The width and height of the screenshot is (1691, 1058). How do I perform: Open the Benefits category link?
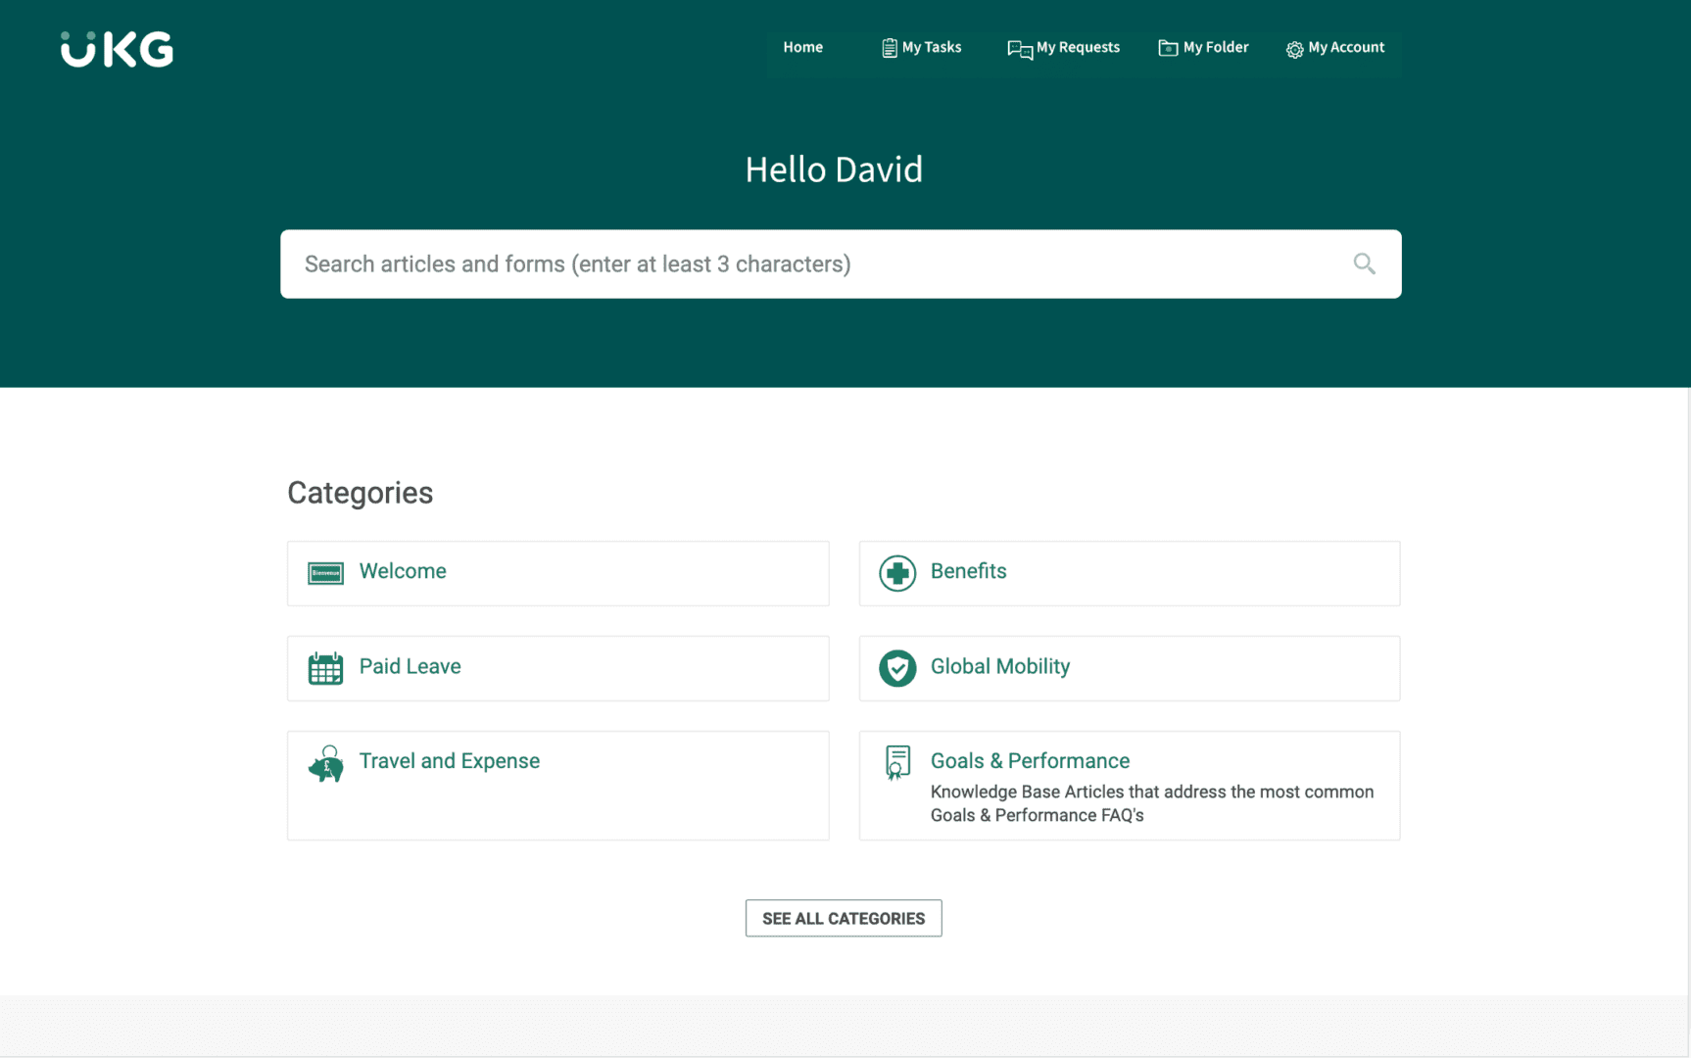(x=968, y=571)
